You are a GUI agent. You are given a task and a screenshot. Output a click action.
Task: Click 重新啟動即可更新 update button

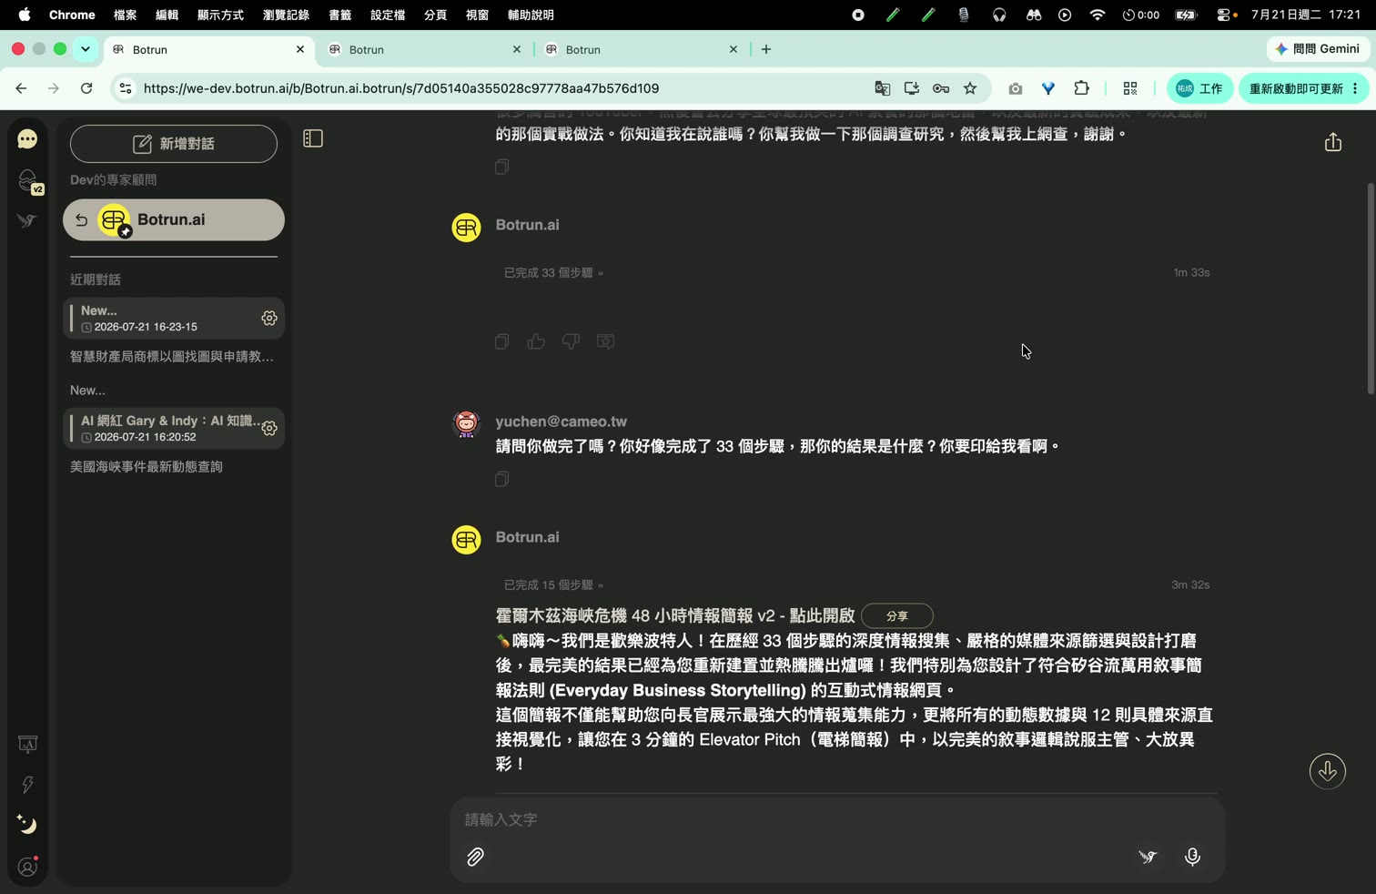tap(1303, 88)
